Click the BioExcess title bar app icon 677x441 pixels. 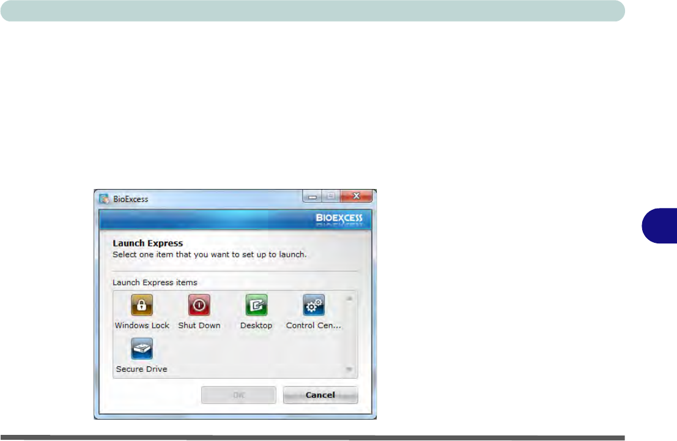coord(104,199)
